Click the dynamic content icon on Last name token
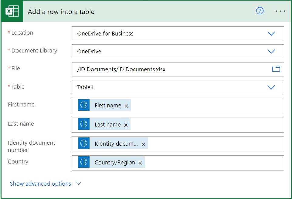Image resolution: width=292 pixels, height=199 pixels. (x=83, y=124)
